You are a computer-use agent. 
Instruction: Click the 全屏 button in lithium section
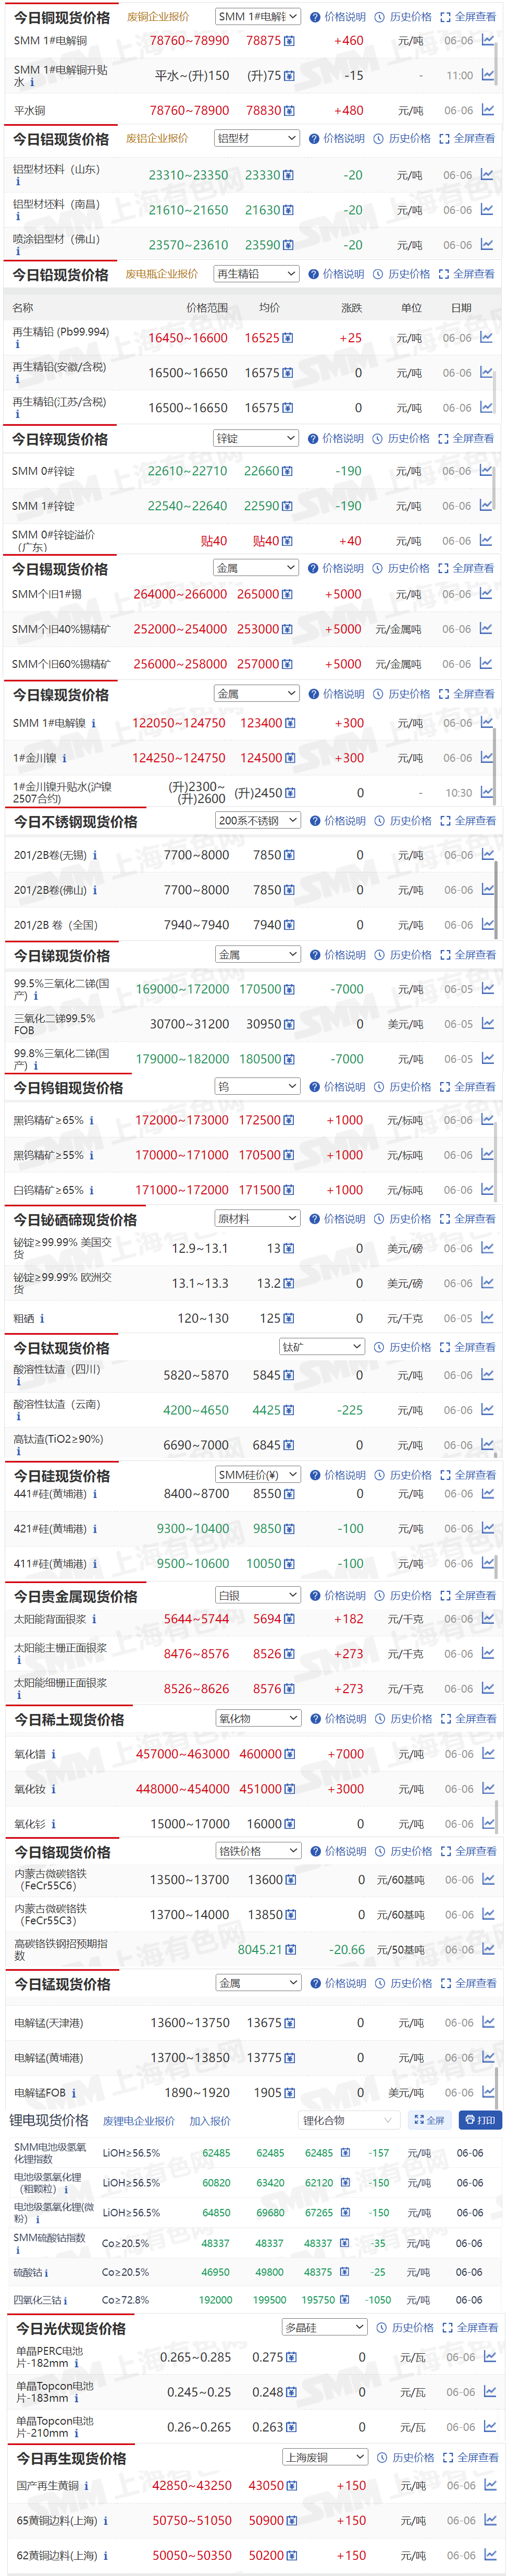pos(430,2120)
